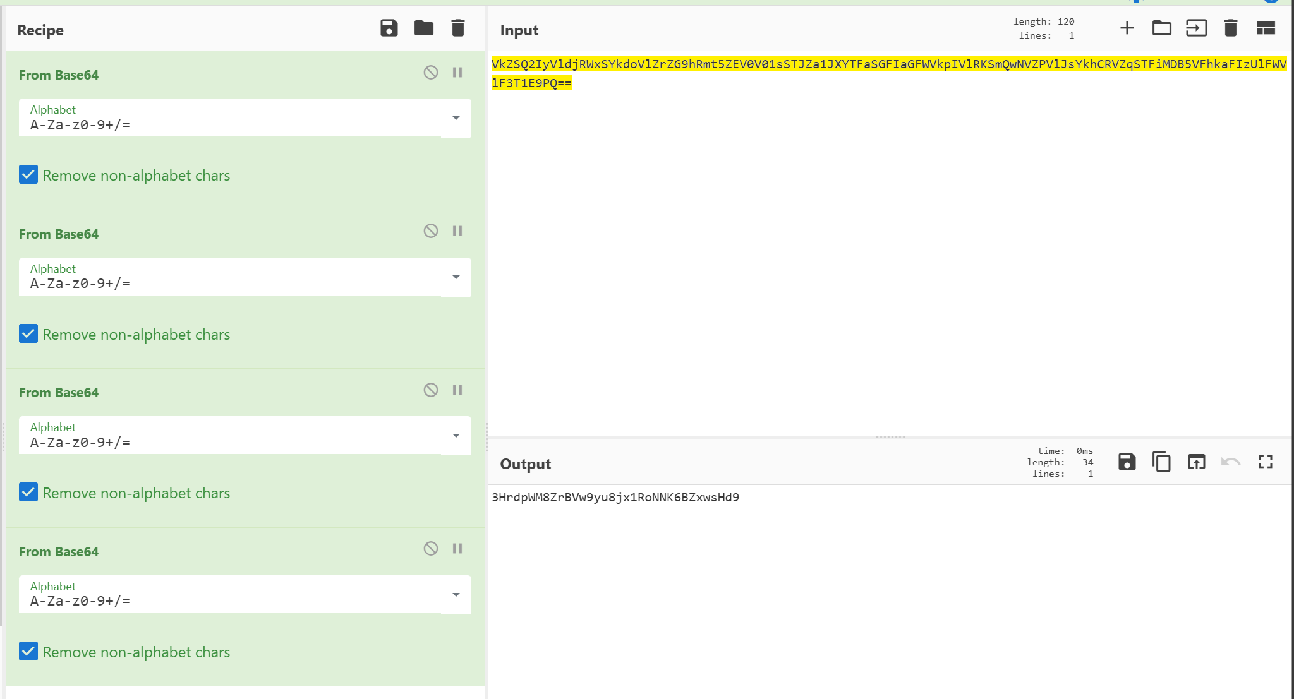Click the third From Base64 operation title
1294x699 pixels.
(x=59, y=393)
